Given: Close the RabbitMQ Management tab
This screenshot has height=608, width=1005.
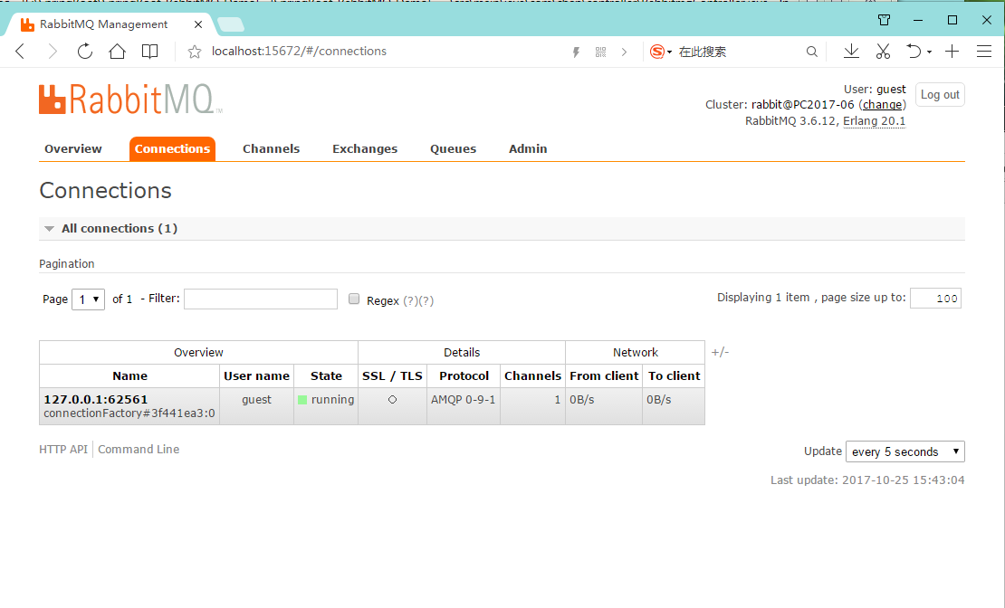Looking at the screenshot, I should [x=198, y=24].
